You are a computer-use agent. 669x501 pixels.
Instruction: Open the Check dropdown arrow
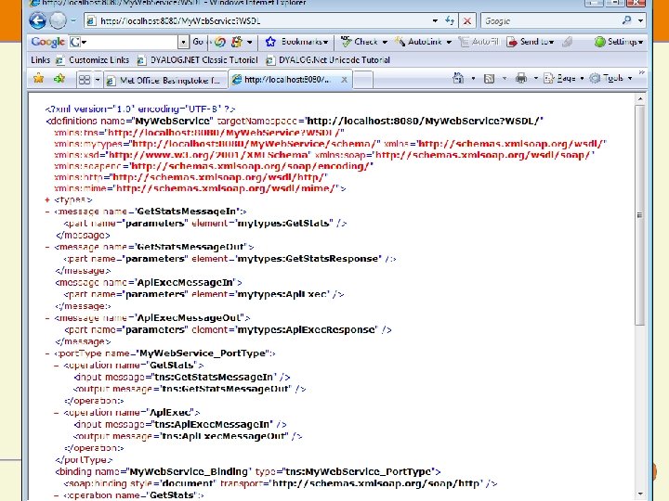(x=385, y=42)
